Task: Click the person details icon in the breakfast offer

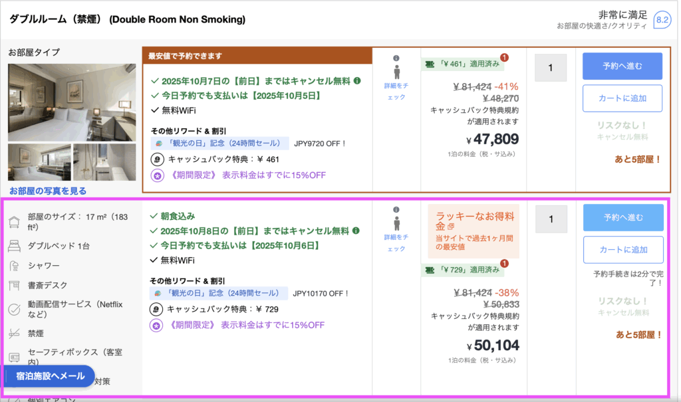Action: (x=396, y=223)
